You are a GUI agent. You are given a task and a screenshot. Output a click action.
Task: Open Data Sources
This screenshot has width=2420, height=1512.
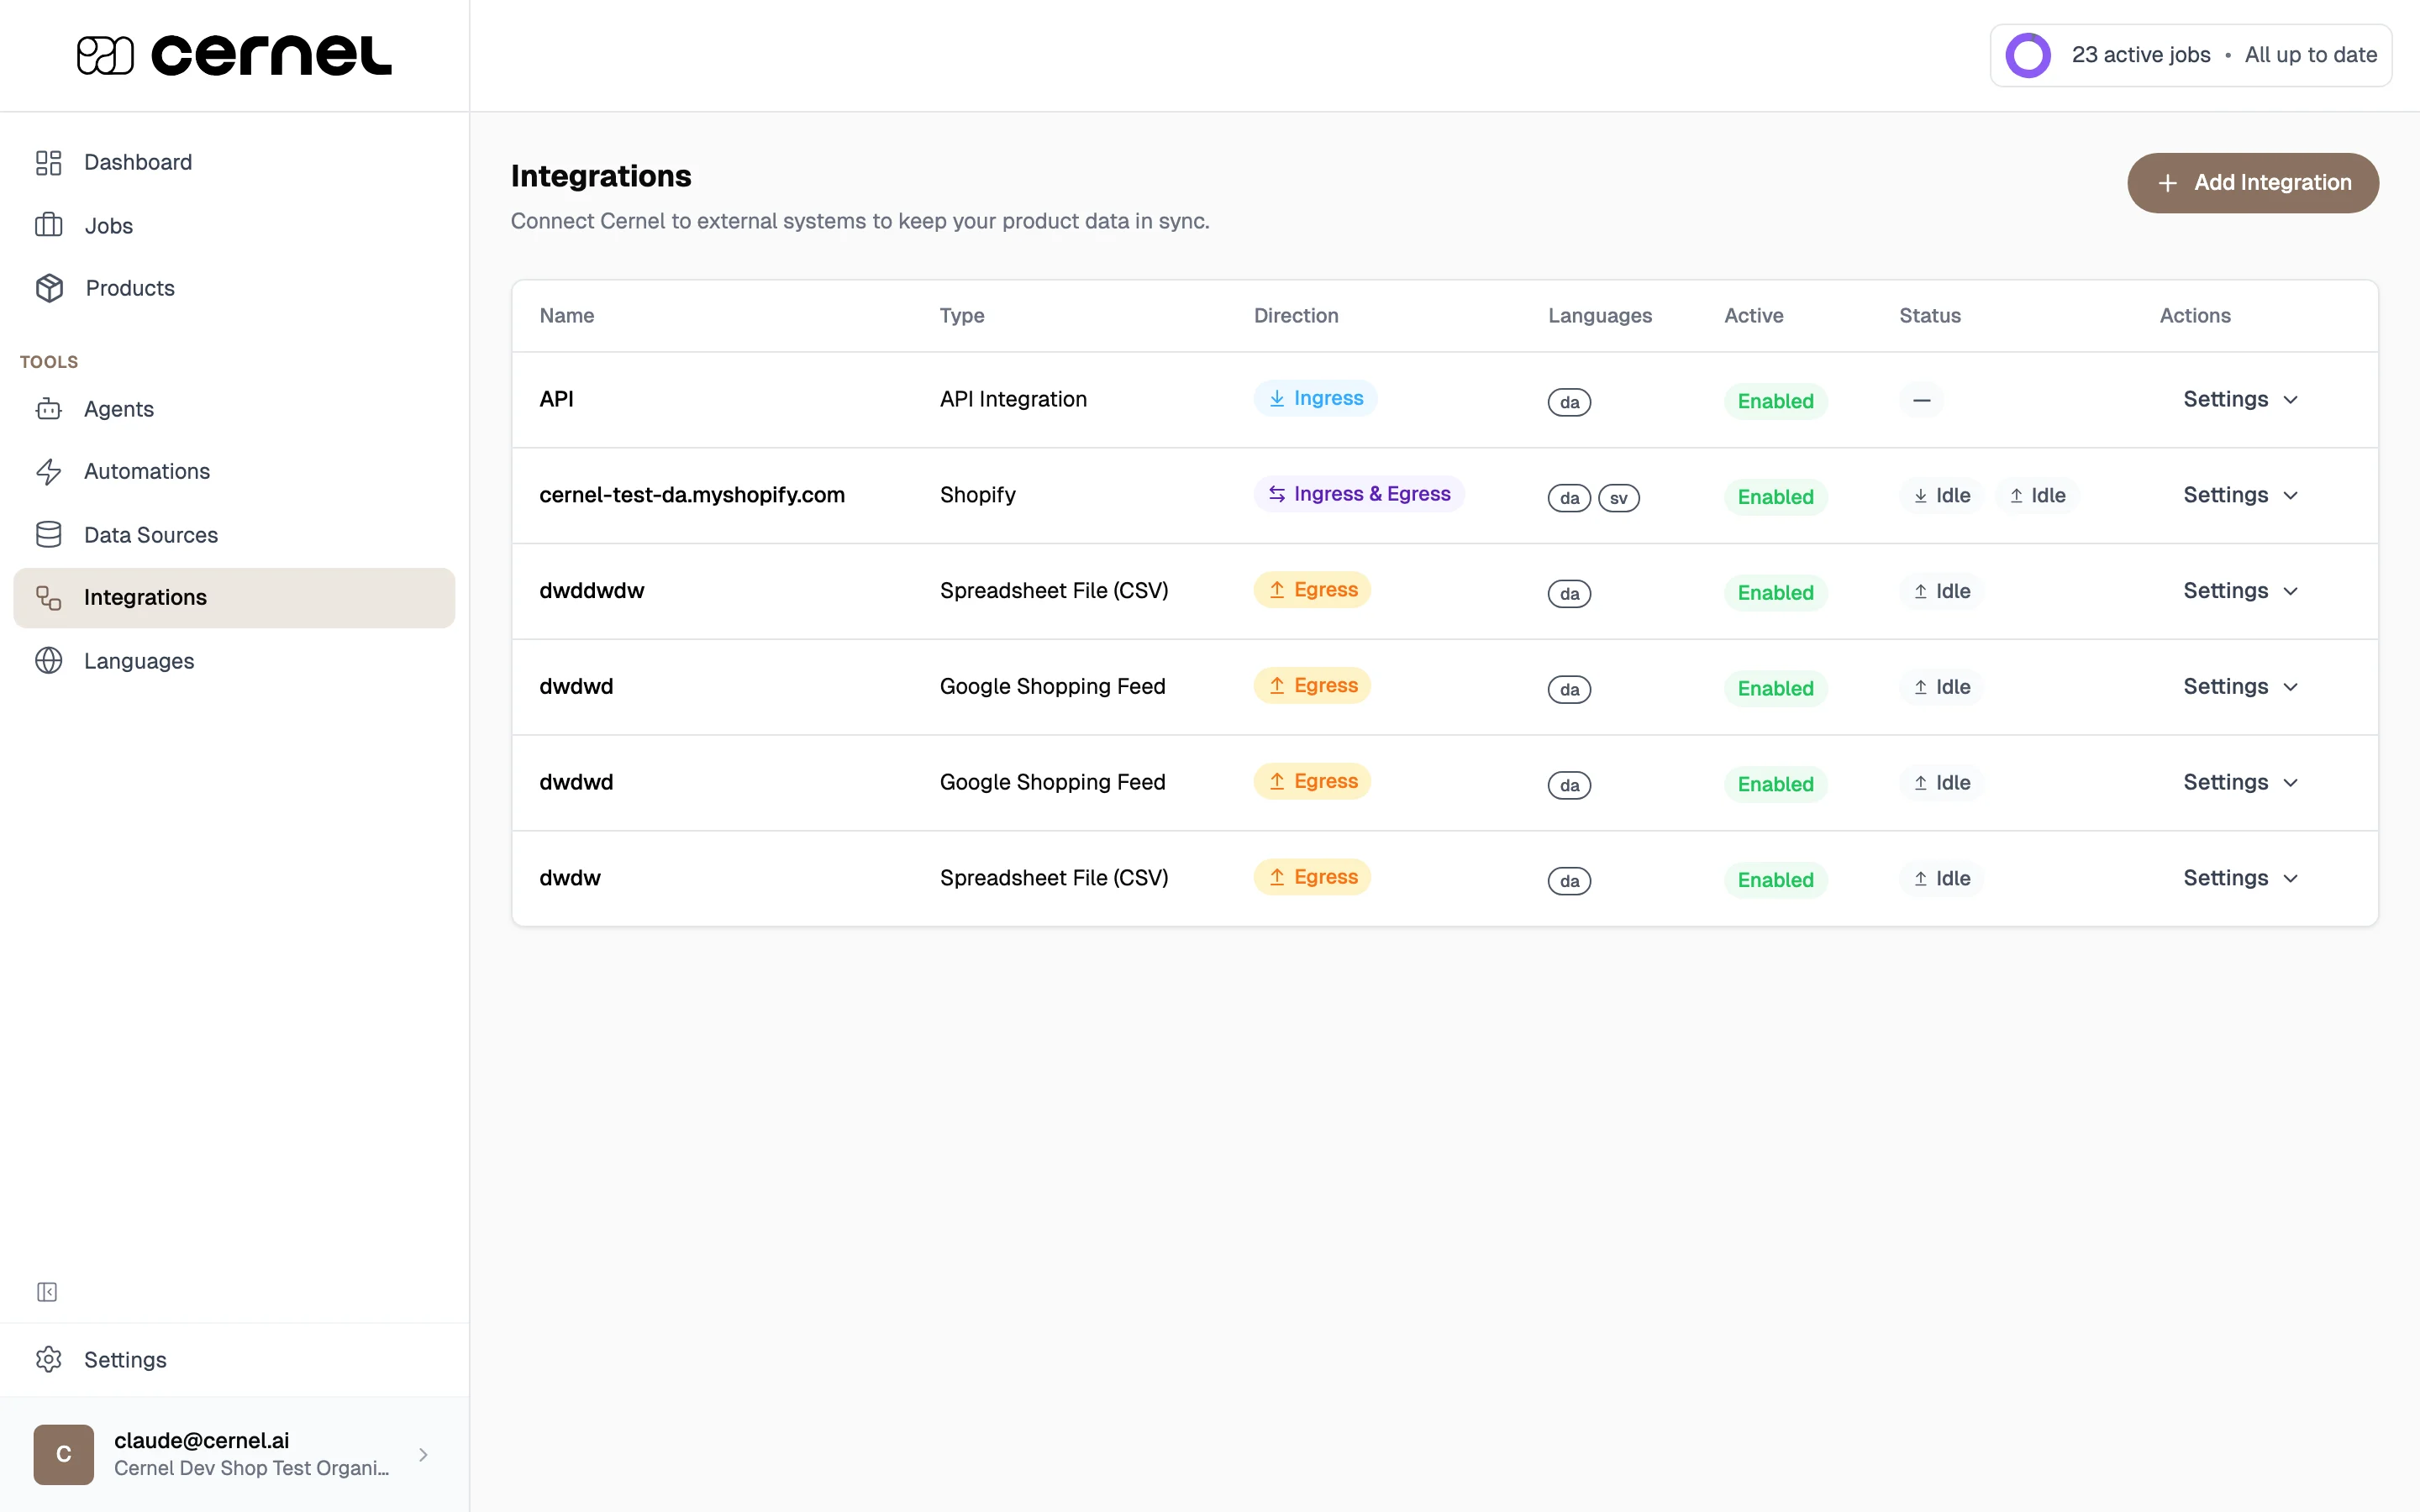coord(234,534)
